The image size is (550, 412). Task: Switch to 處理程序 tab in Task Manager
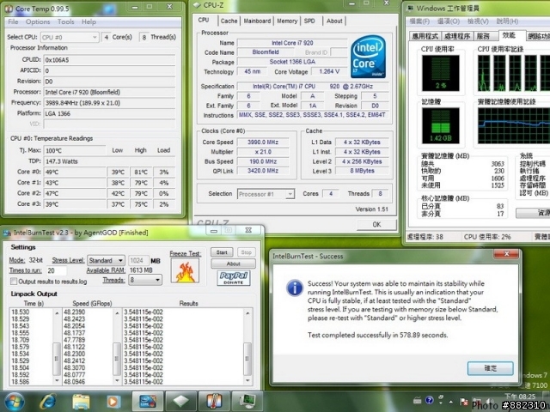point(457,36)
